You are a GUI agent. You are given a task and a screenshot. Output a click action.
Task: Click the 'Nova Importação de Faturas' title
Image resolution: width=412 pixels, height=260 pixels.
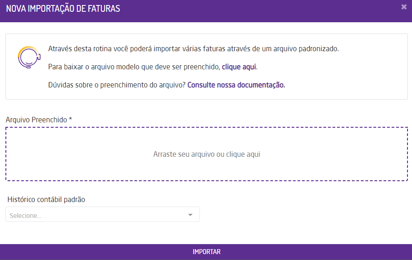[x=63, y=9]
